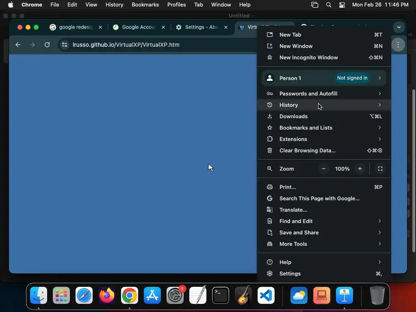Screen dimensions: 416x312
Task: Increase zoom with the plus button
Action: tap(360, 169)
